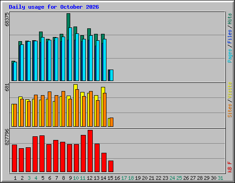Click green day 25 axis label
The width and height of the screenshot is (235, 183).
(179, 178)
